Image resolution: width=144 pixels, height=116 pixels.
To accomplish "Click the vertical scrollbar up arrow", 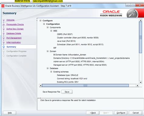I will point(141,20).
